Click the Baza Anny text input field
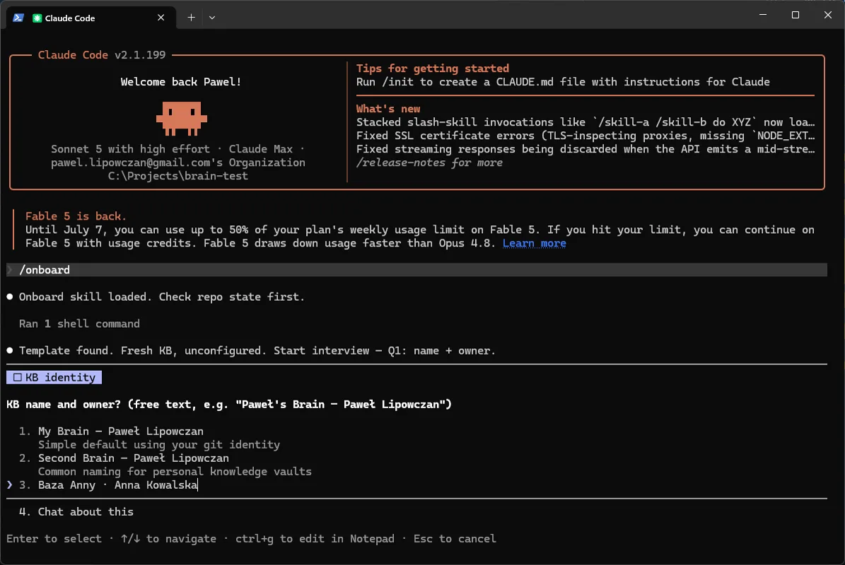 (118, 484)
